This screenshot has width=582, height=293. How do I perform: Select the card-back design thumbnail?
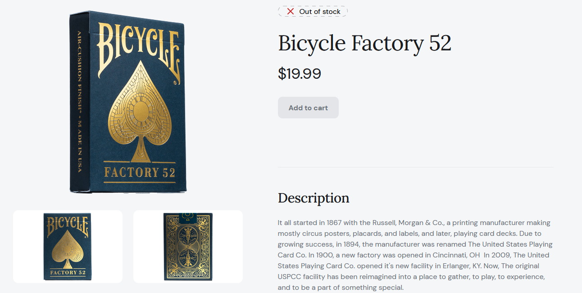(188, 247)
